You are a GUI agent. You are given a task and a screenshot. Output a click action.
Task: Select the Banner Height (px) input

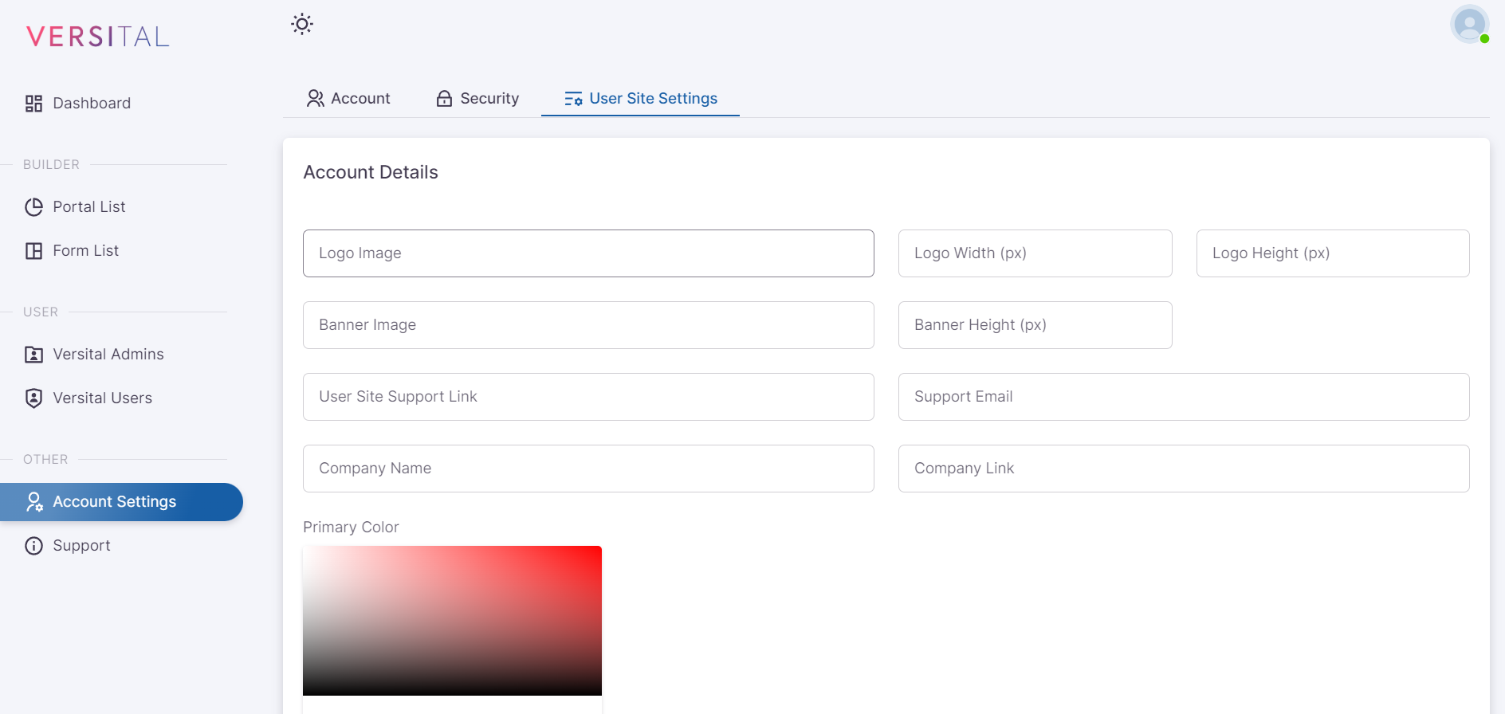click(1035, 325)
